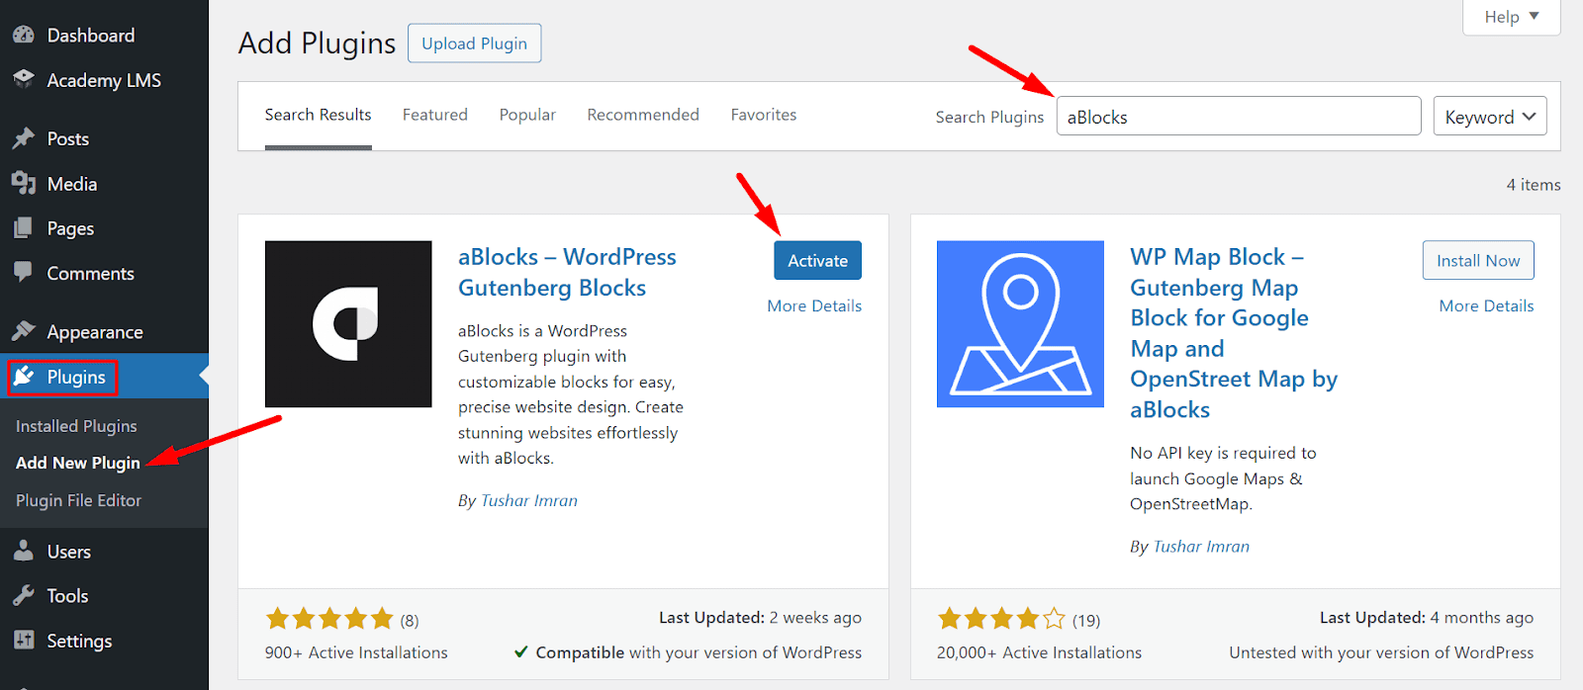Select Plugins in the sidebar
This screenshot has width=1583, height=690.
click(76, 377)
